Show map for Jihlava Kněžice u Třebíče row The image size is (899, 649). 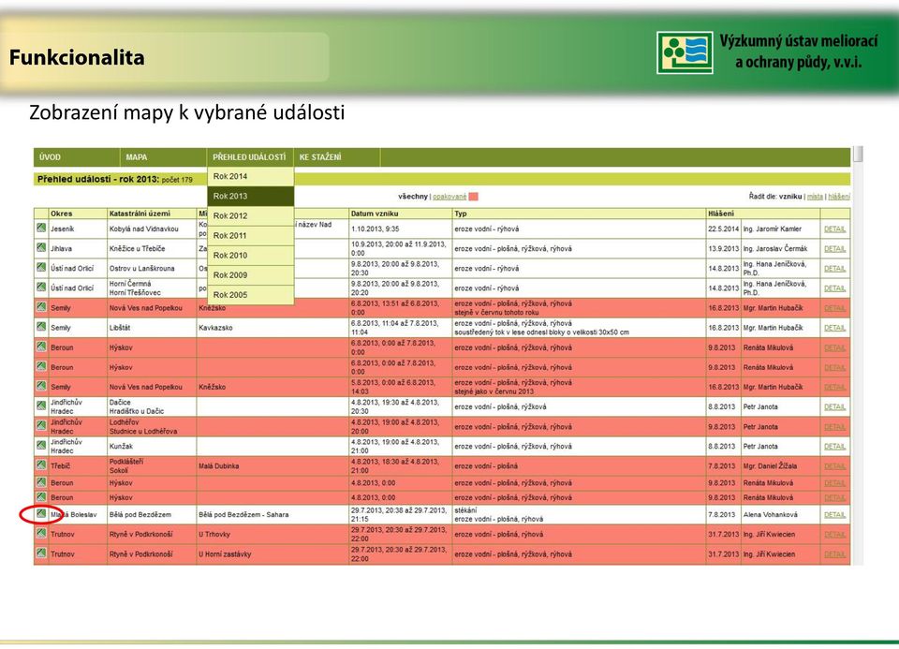pos(41,247)
